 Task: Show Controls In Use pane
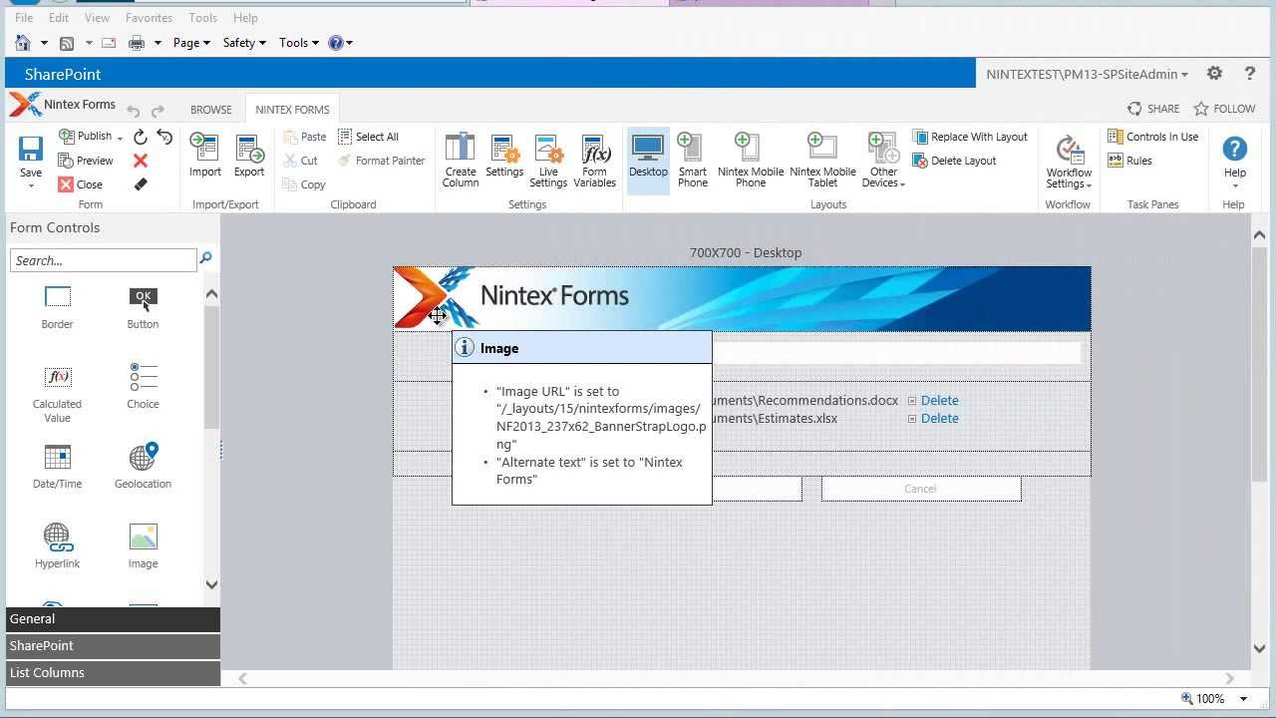pos(1153,137)
